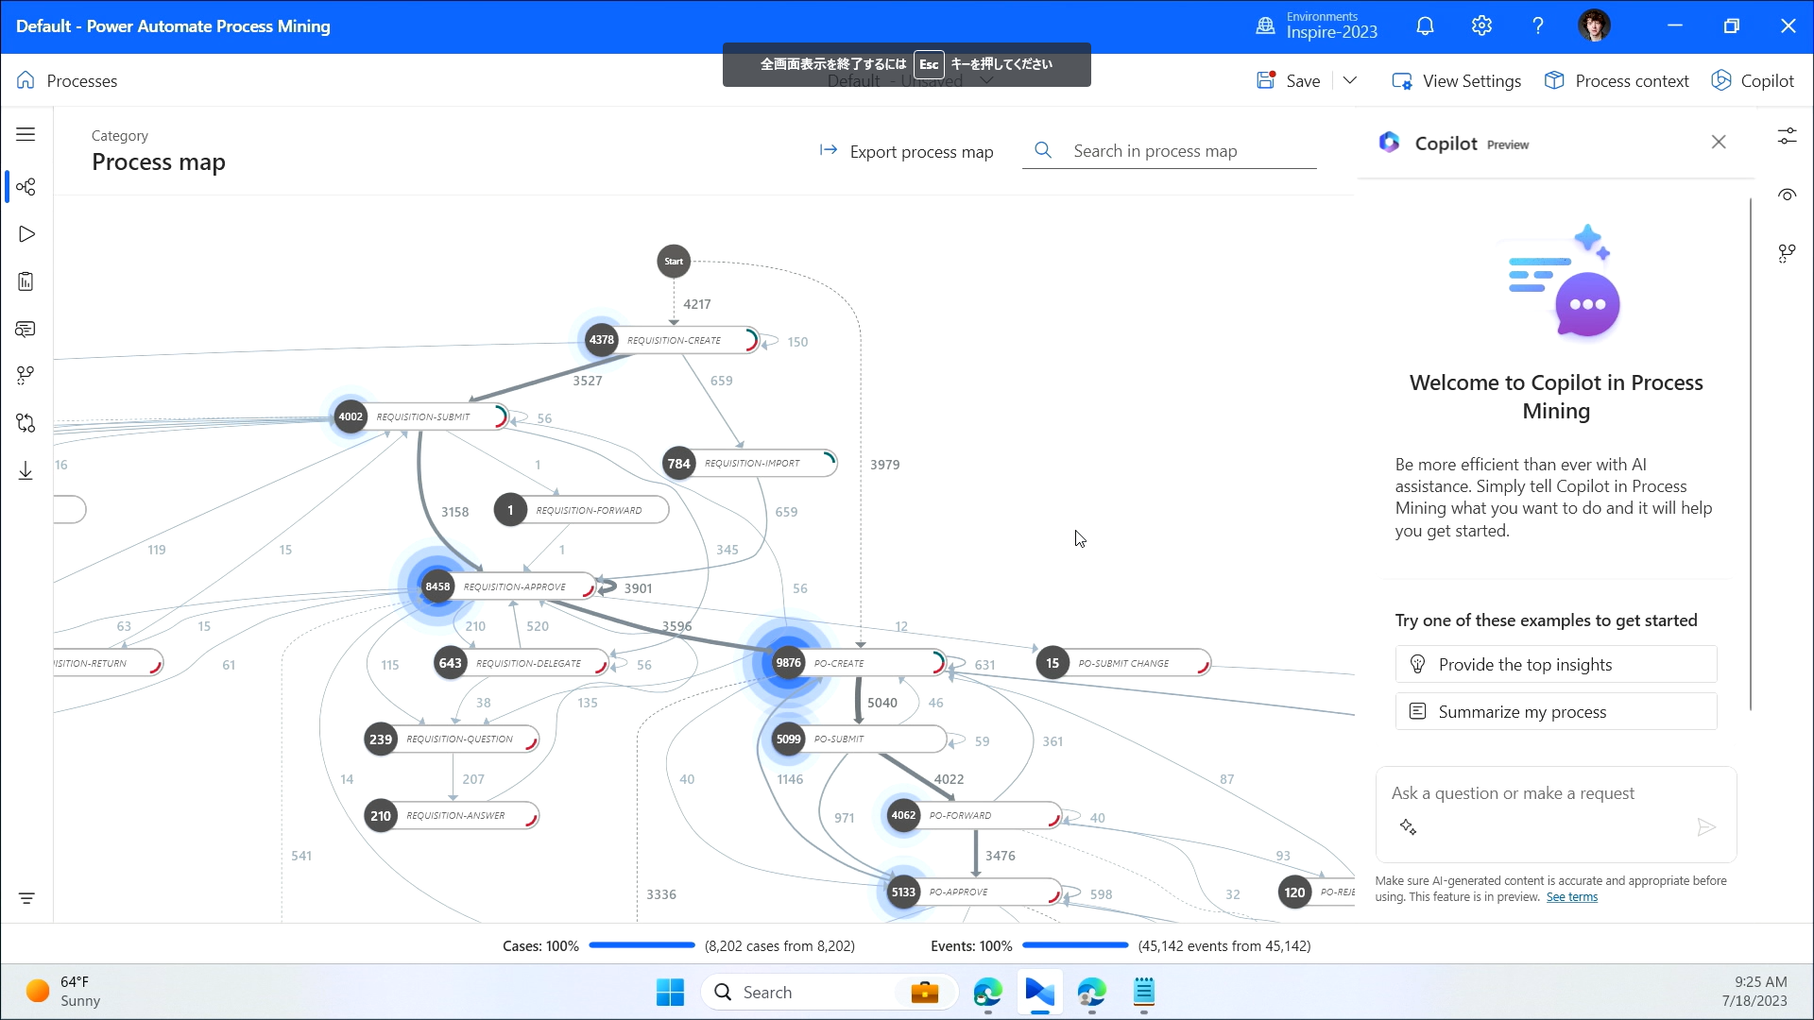Screen dimensions: 1814x1020
Task: Click the download/export icon in left sidebar
Action: [x=26, y=470]
